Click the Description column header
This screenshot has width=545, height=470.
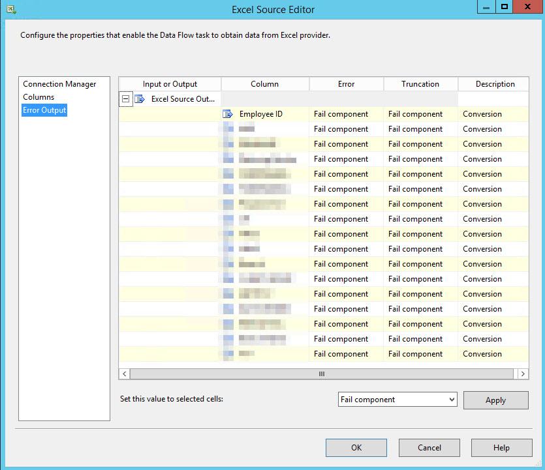click(495, 84)
